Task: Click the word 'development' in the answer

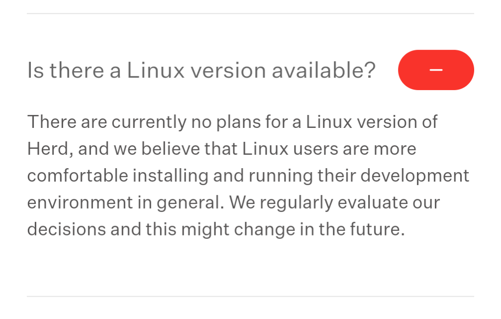Action: 422,176
